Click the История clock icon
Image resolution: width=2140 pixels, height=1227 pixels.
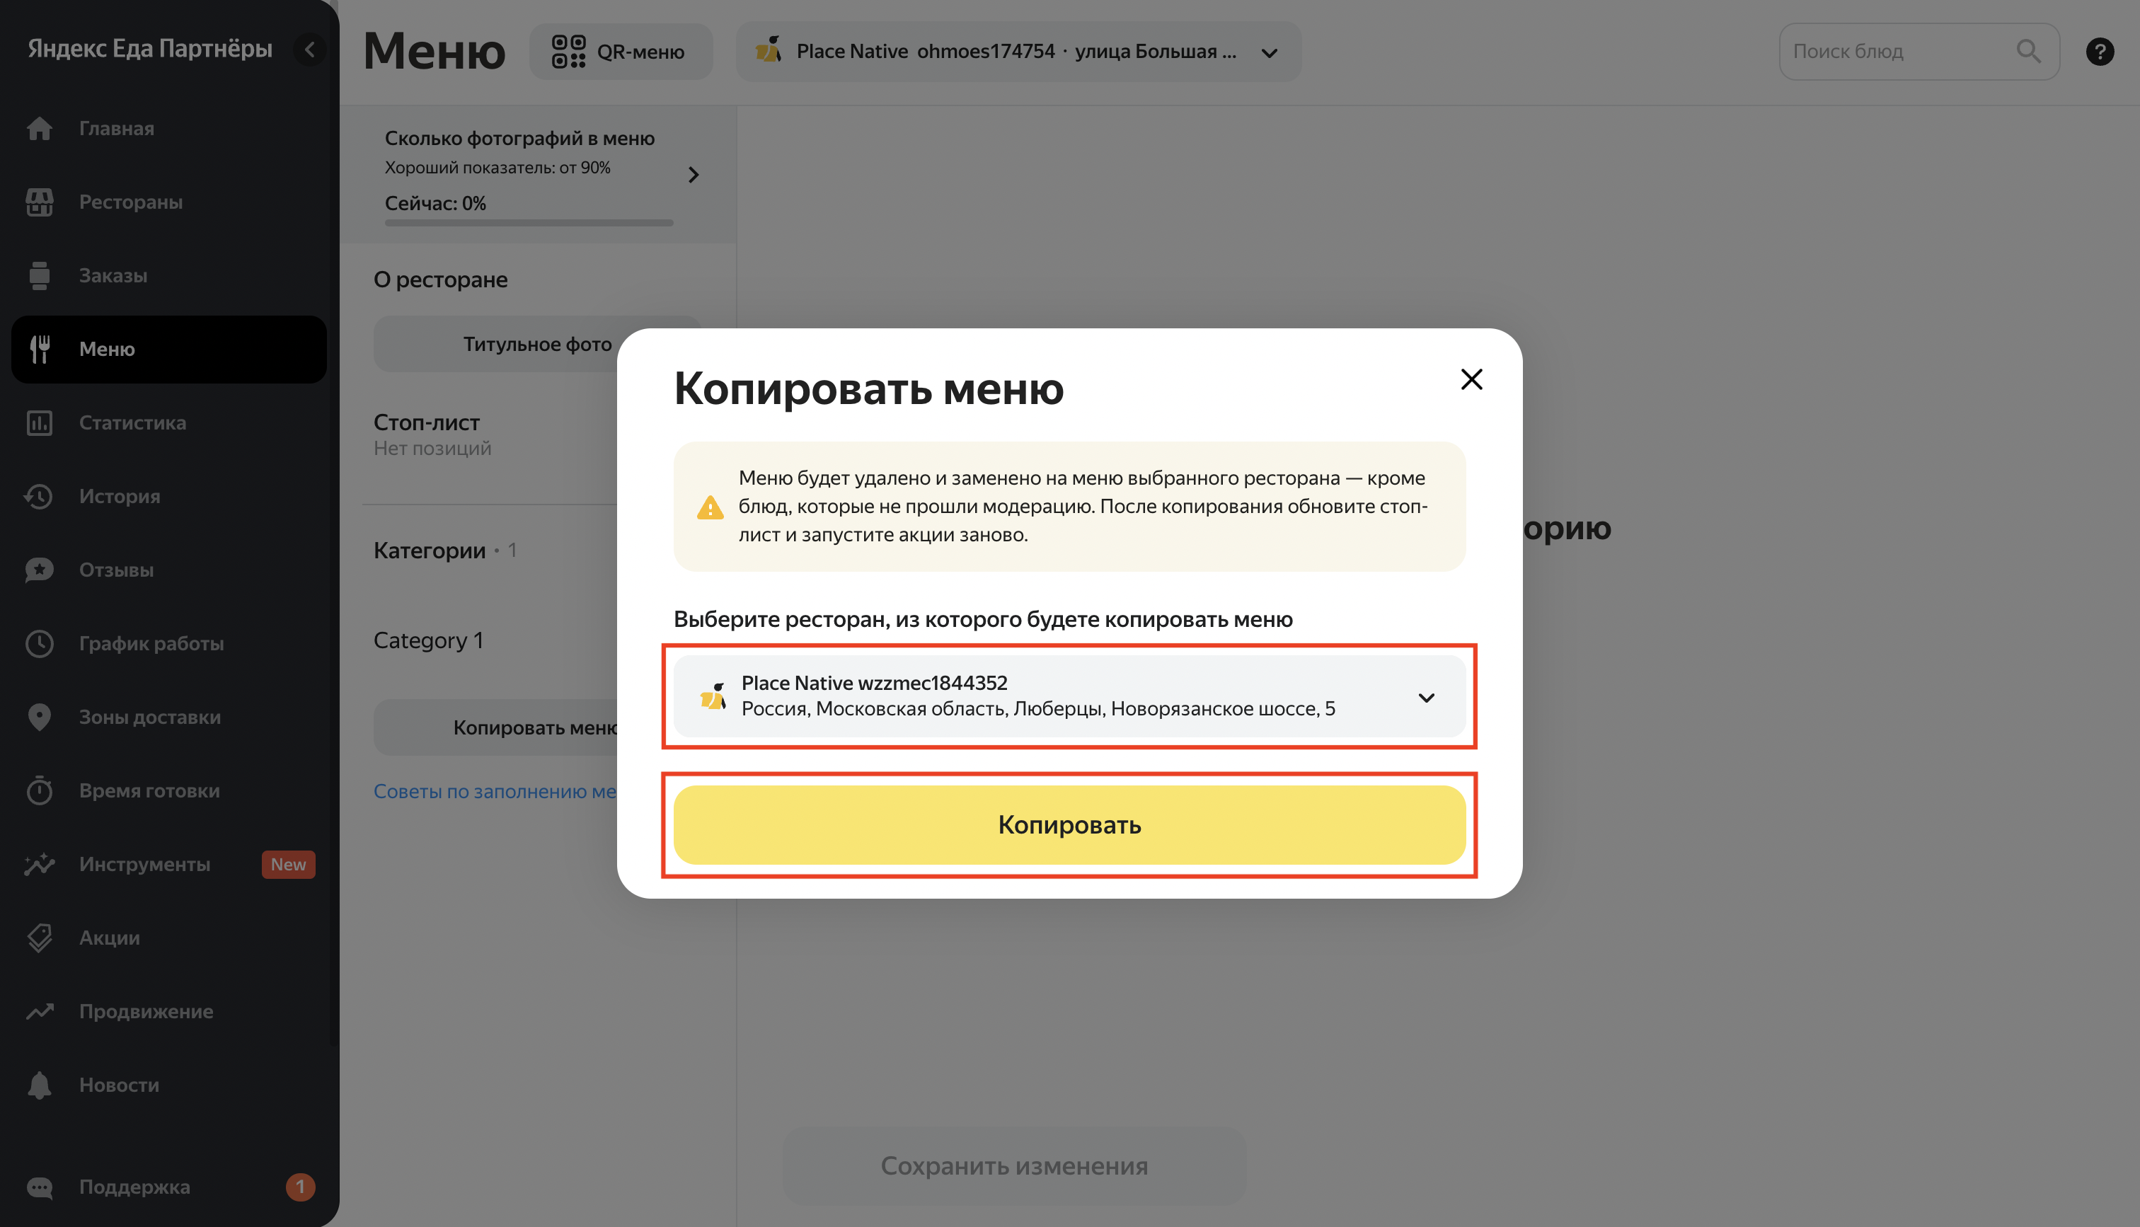click(x=40, y=496)
